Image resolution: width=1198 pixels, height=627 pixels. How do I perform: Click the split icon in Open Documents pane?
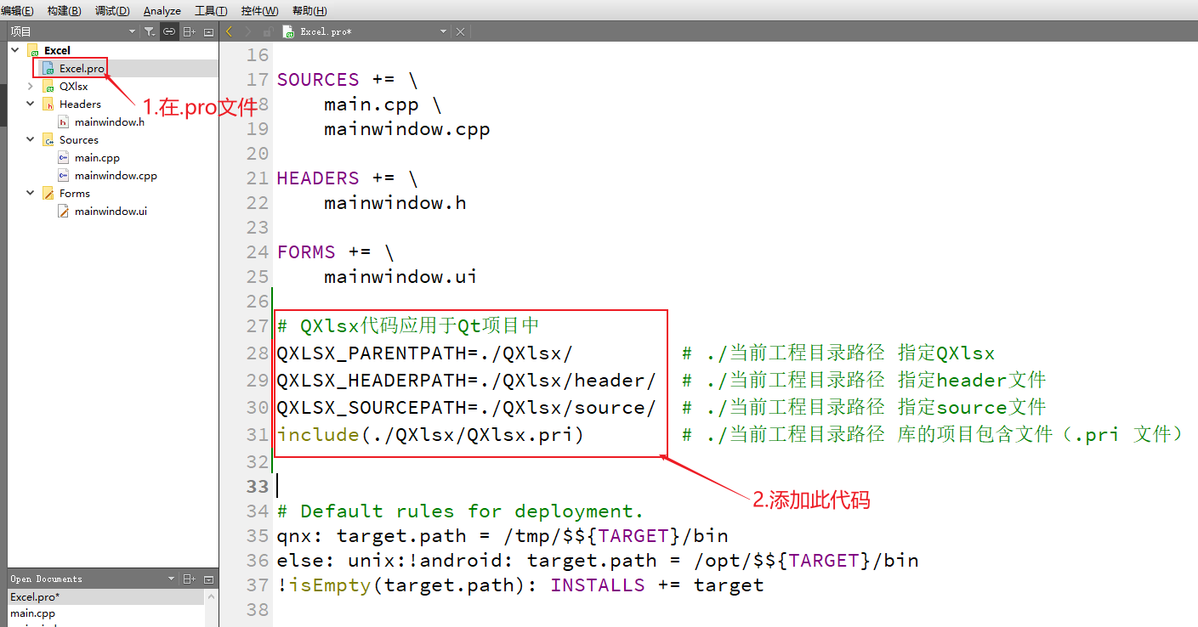click(x=190, y=578)
